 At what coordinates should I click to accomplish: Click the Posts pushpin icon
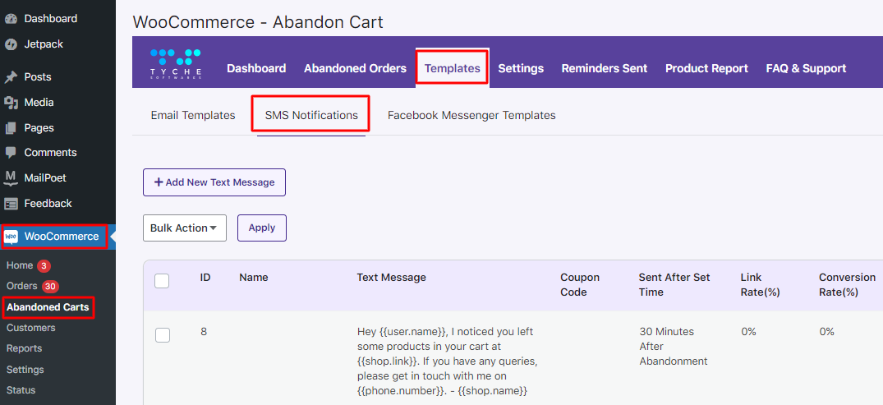[x=11, y=77]
